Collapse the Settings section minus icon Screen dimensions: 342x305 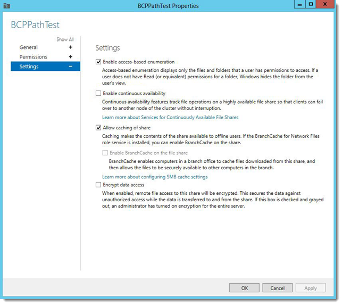70,67
